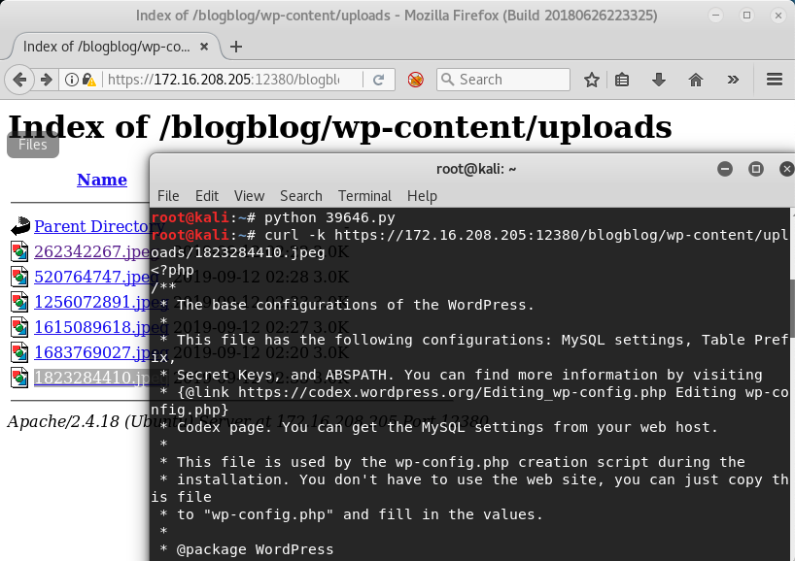Image resolution: width=795 pixels, height=561 pixels.
Task: Open a new tab with plus button
Action: click(236, 47)
